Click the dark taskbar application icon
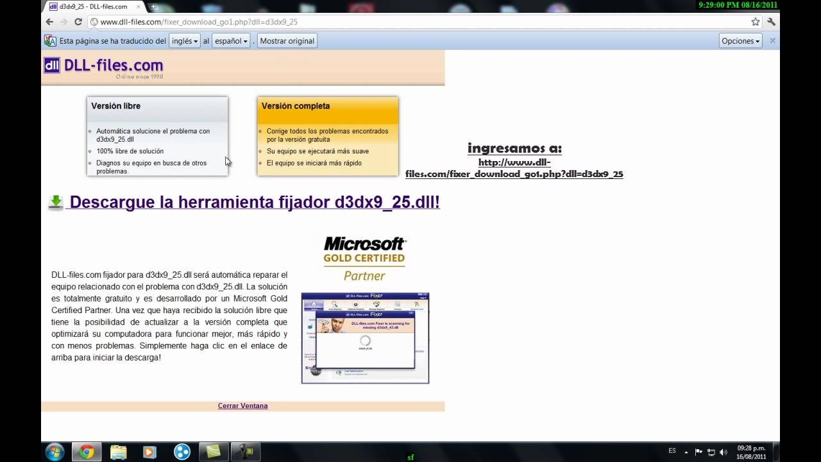821x462 pixels. click(245, 452)
